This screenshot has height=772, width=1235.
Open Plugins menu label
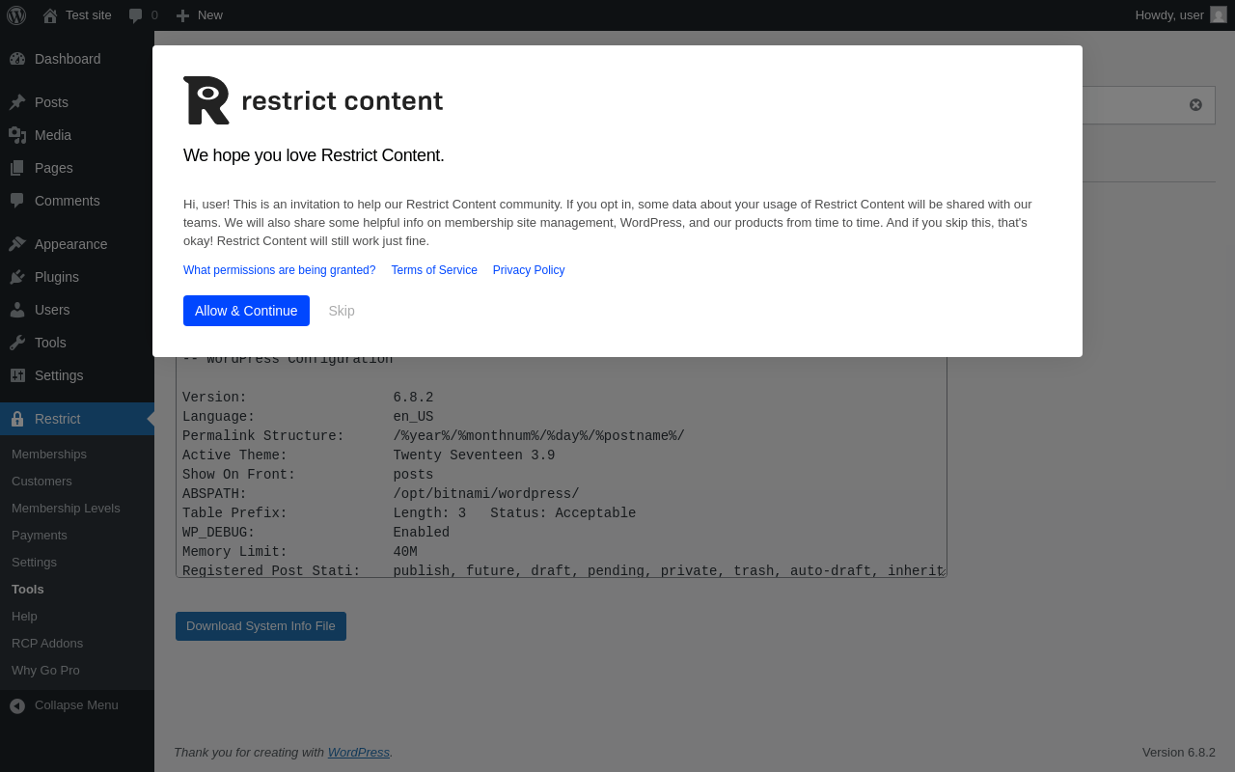57,277
